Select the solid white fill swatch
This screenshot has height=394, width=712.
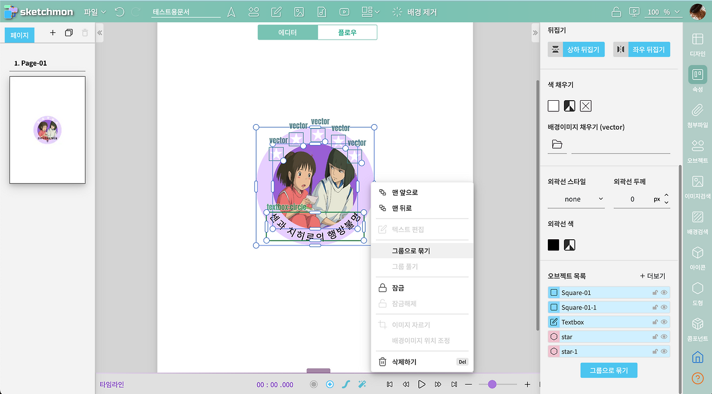[553, 106]
